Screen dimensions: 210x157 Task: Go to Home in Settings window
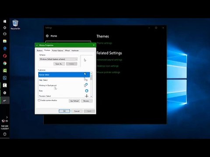(x=54, y=36)
